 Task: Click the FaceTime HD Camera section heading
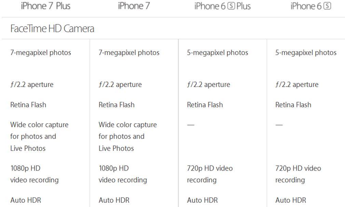(x=52, y=29)
